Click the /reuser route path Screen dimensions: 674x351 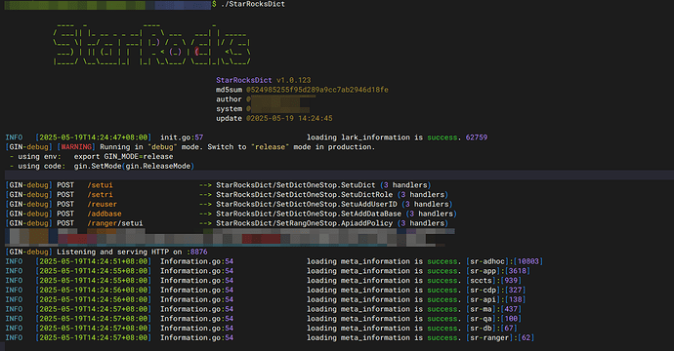tap(102, 204)
